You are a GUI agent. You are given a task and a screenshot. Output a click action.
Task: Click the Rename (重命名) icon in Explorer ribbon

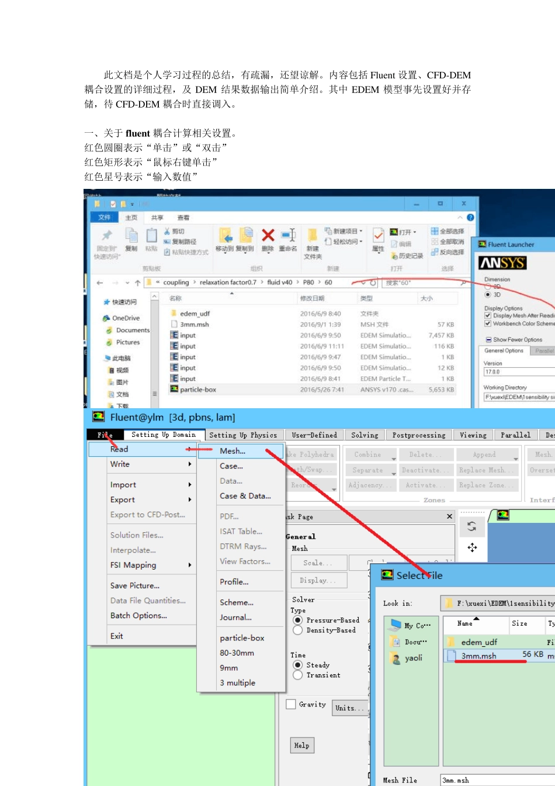[x=288, y=235]
